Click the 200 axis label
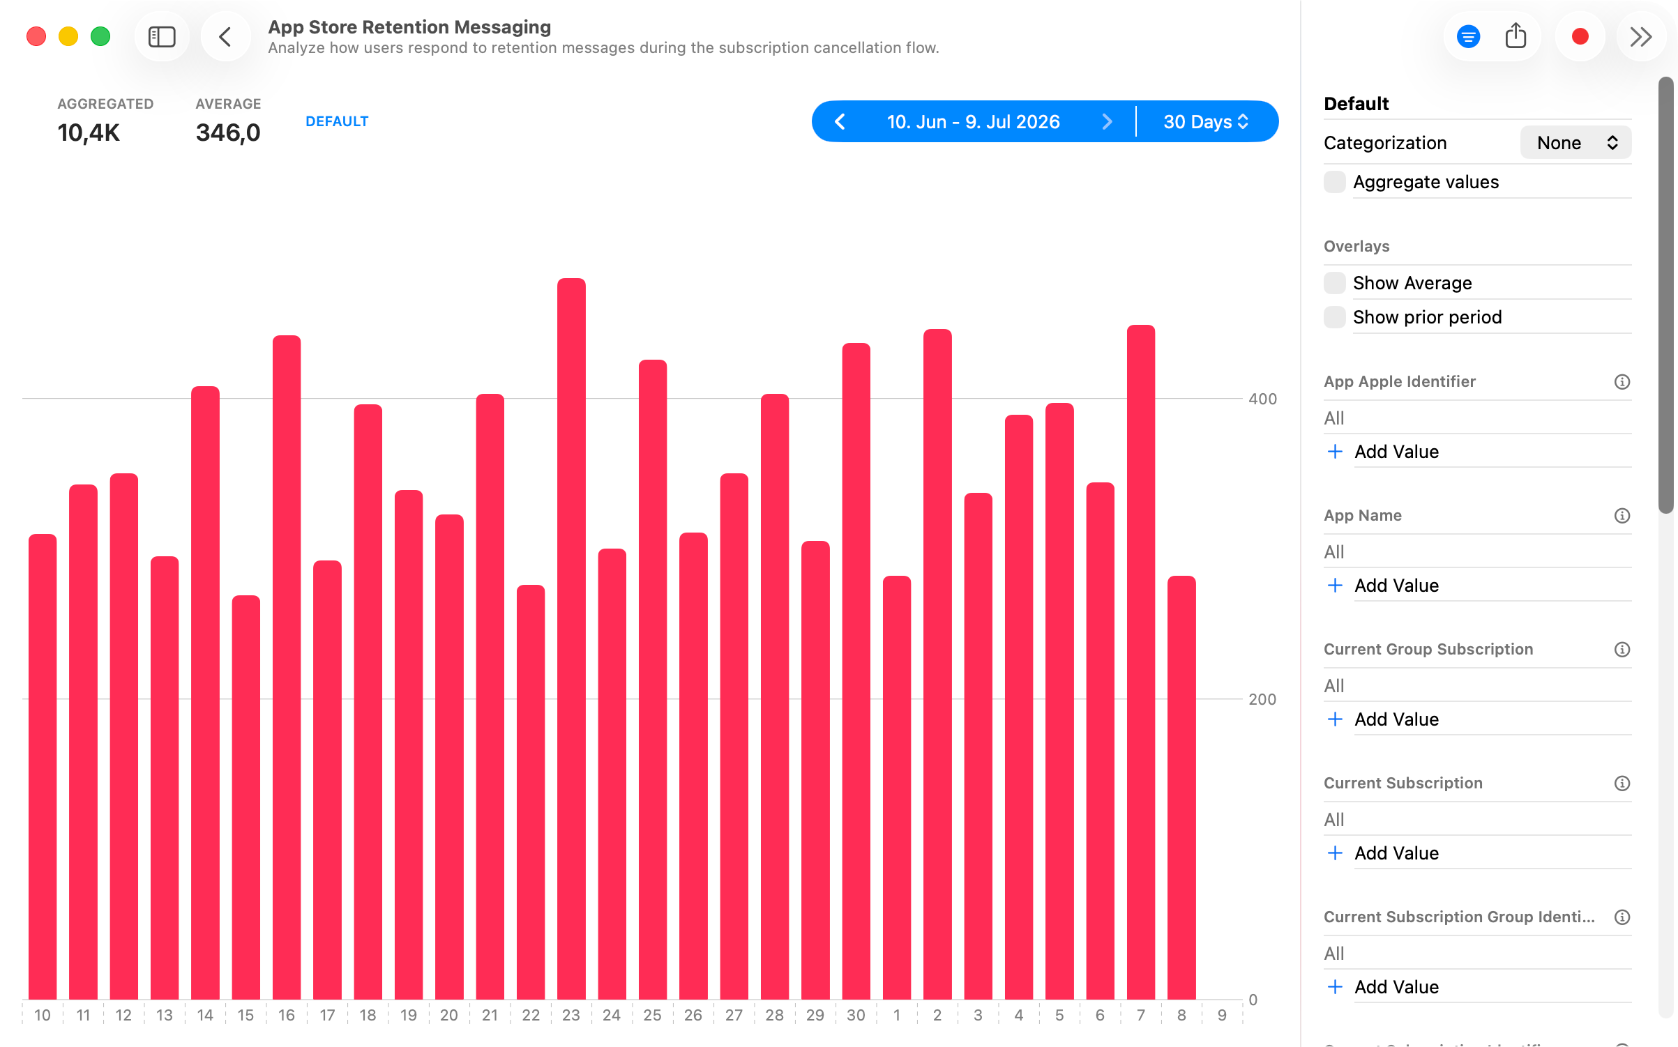The image size is (1678, 1047). 1262,699
